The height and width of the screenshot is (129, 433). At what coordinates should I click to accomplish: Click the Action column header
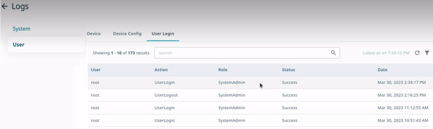[161, 70]
